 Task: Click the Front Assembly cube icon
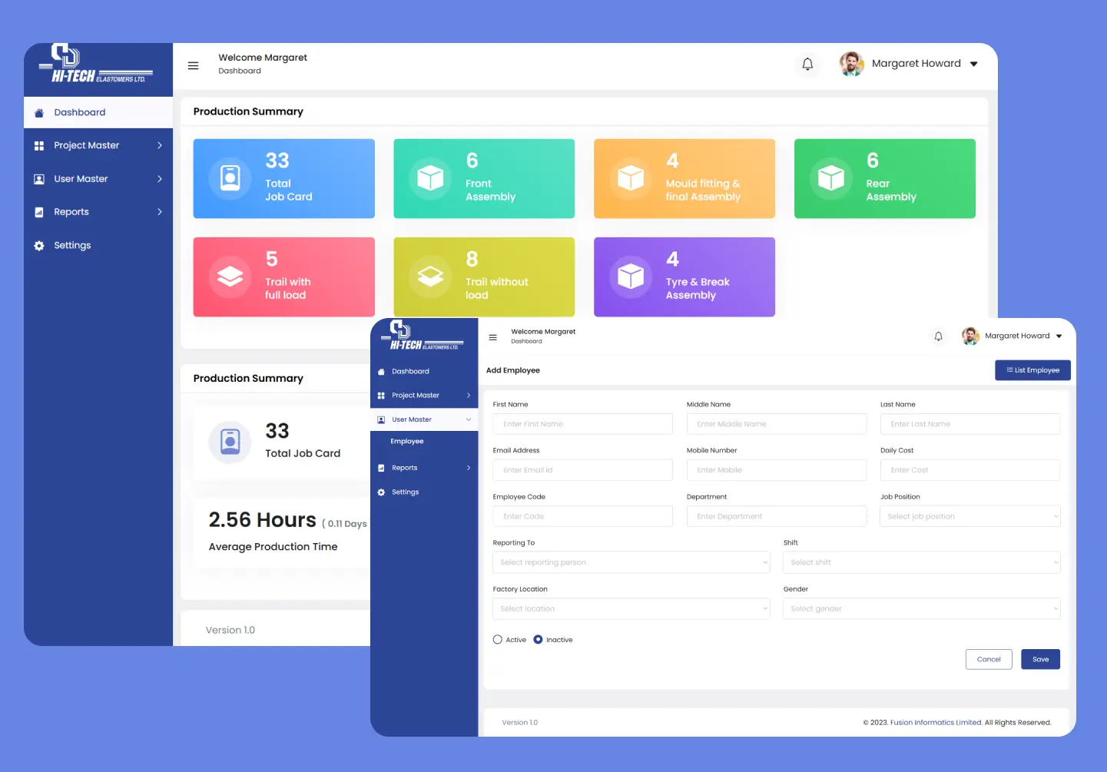click(430, 178)
